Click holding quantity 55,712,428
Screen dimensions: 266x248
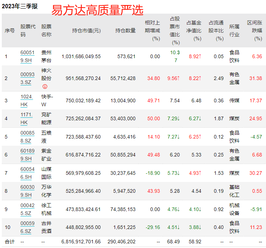(x=123, y=78)
